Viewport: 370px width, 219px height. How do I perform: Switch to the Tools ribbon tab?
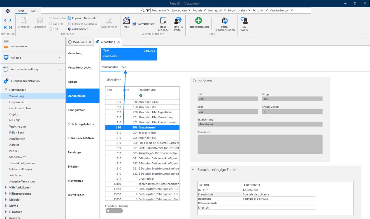(x=34, y=11)
